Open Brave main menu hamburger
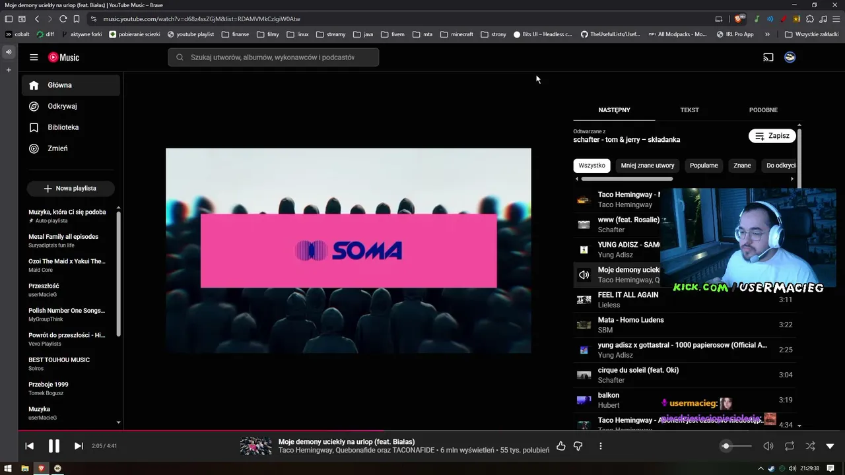 point(836,19)
